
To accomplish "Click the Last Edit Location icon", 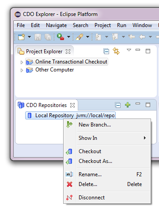I will [x=132, y=37].
